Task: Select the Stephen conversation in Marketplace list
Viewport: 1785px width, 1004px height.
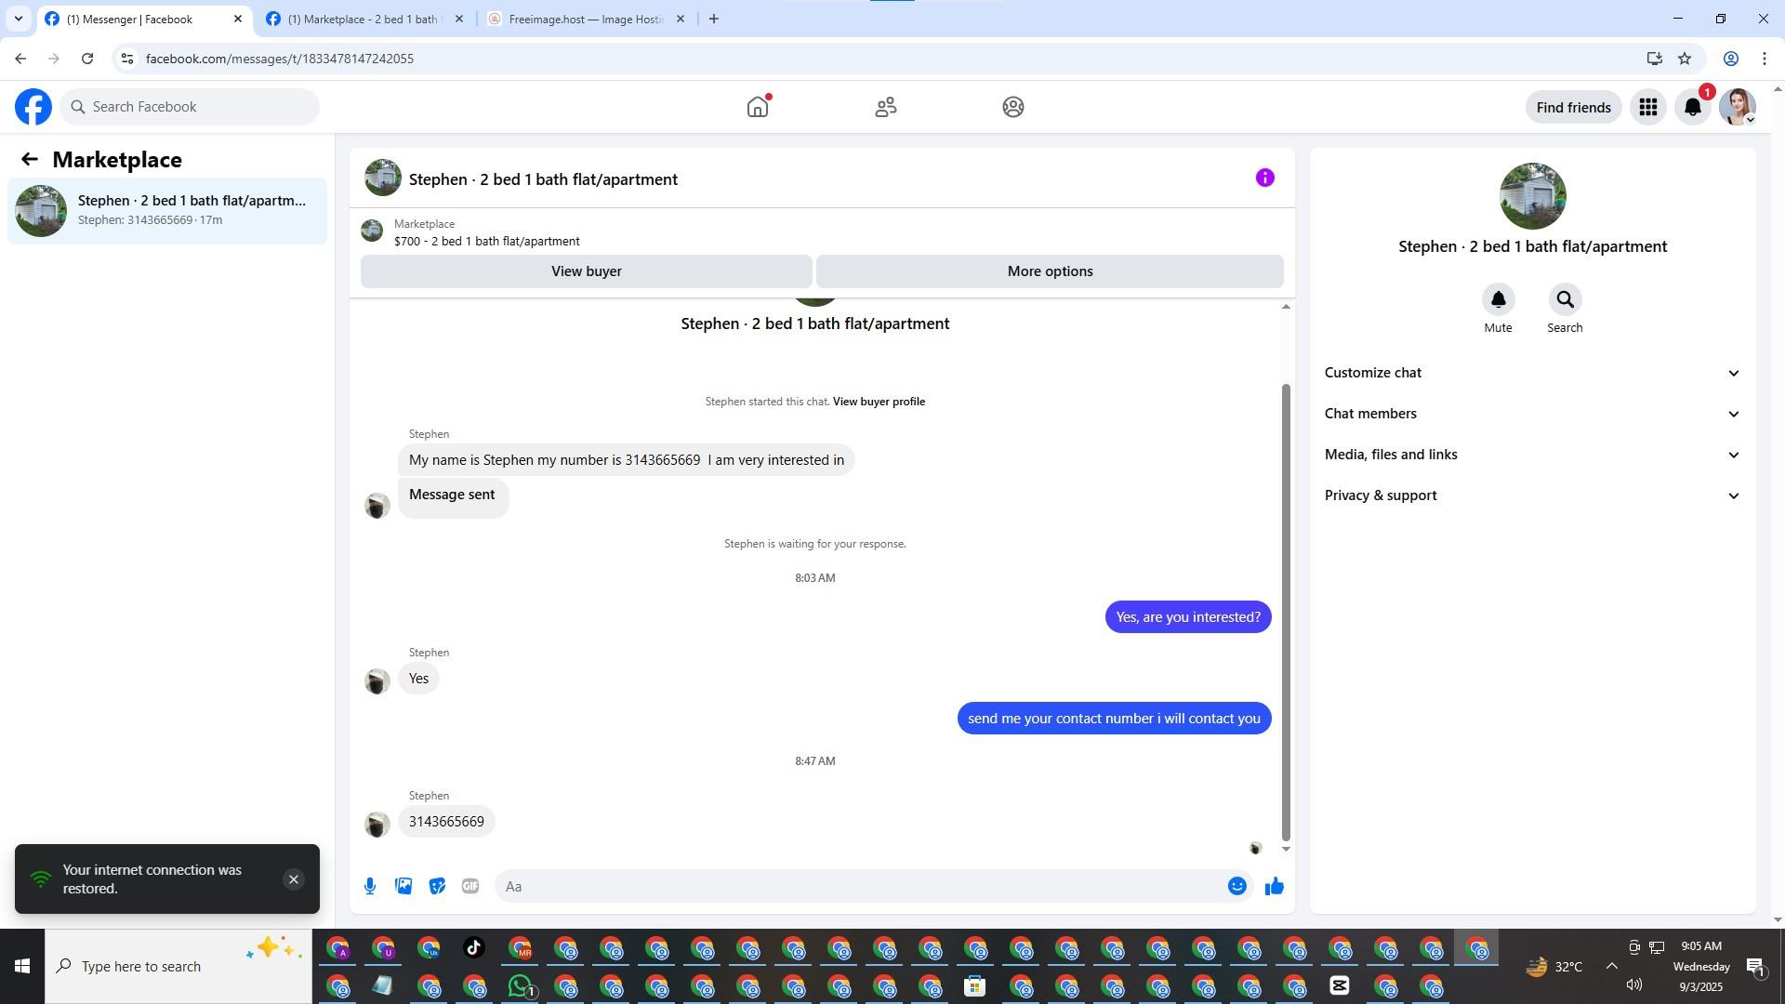Action: click(167, 211)
